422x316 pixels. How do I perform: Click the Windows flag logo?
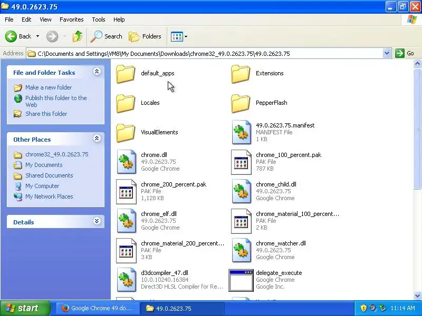(x=412, y=19)
